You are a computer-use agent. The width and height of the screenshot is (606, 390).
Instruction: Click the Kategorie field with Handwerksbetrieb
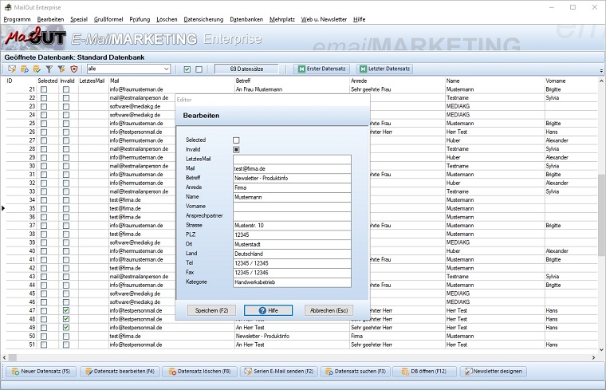pos(292,282)
